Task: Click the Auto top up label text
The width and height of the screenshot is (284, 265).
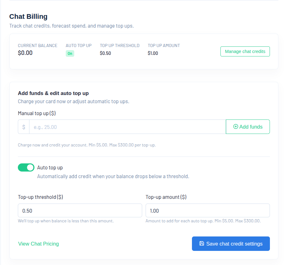Action: point(50,168)
